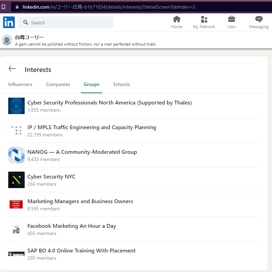Open Marketing Managers and Business Owners group

80,201
